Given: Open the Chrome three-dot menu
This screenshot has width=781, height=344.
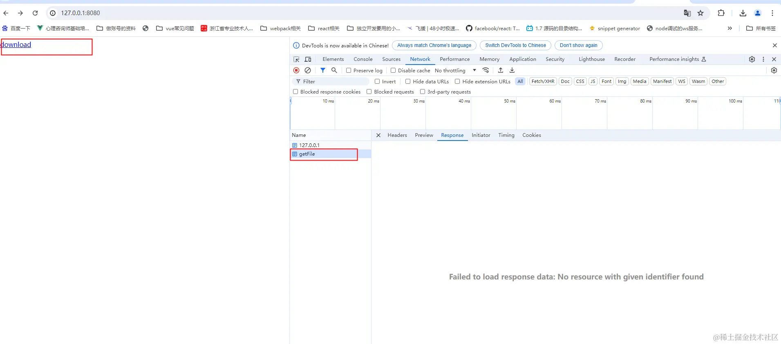Looking at the screenshot, I should pos(772,13).
